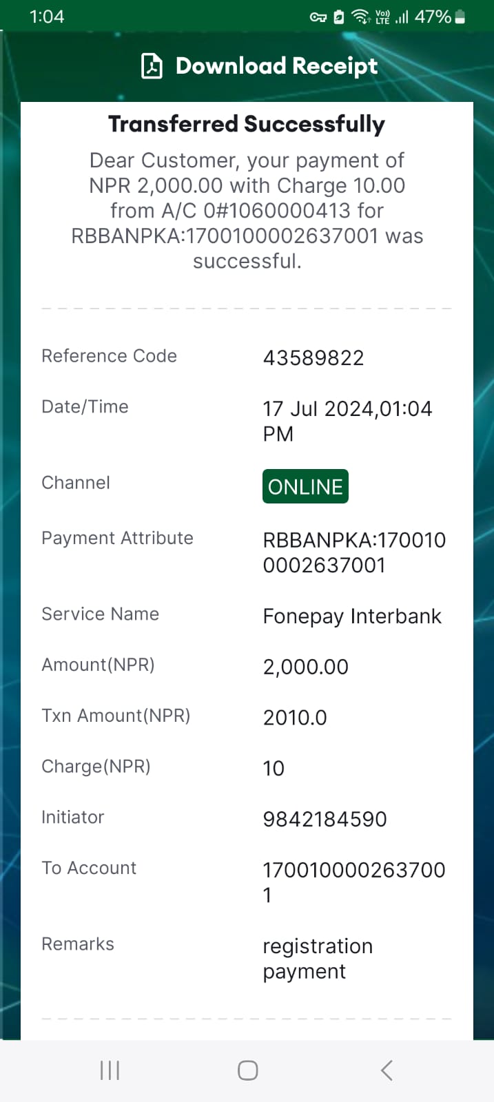Select the To Account number value
The height and width of the screenshot is (1102, 494).
coord(354,882)
